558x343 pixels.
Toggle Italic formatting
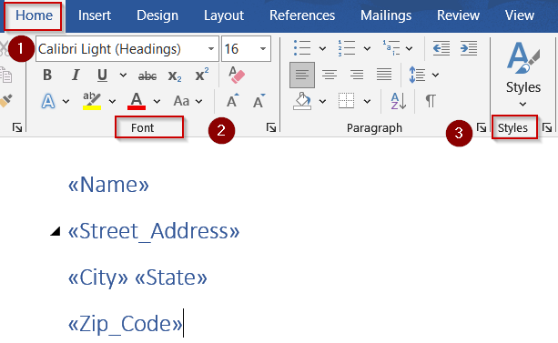(x=75, y=76)
